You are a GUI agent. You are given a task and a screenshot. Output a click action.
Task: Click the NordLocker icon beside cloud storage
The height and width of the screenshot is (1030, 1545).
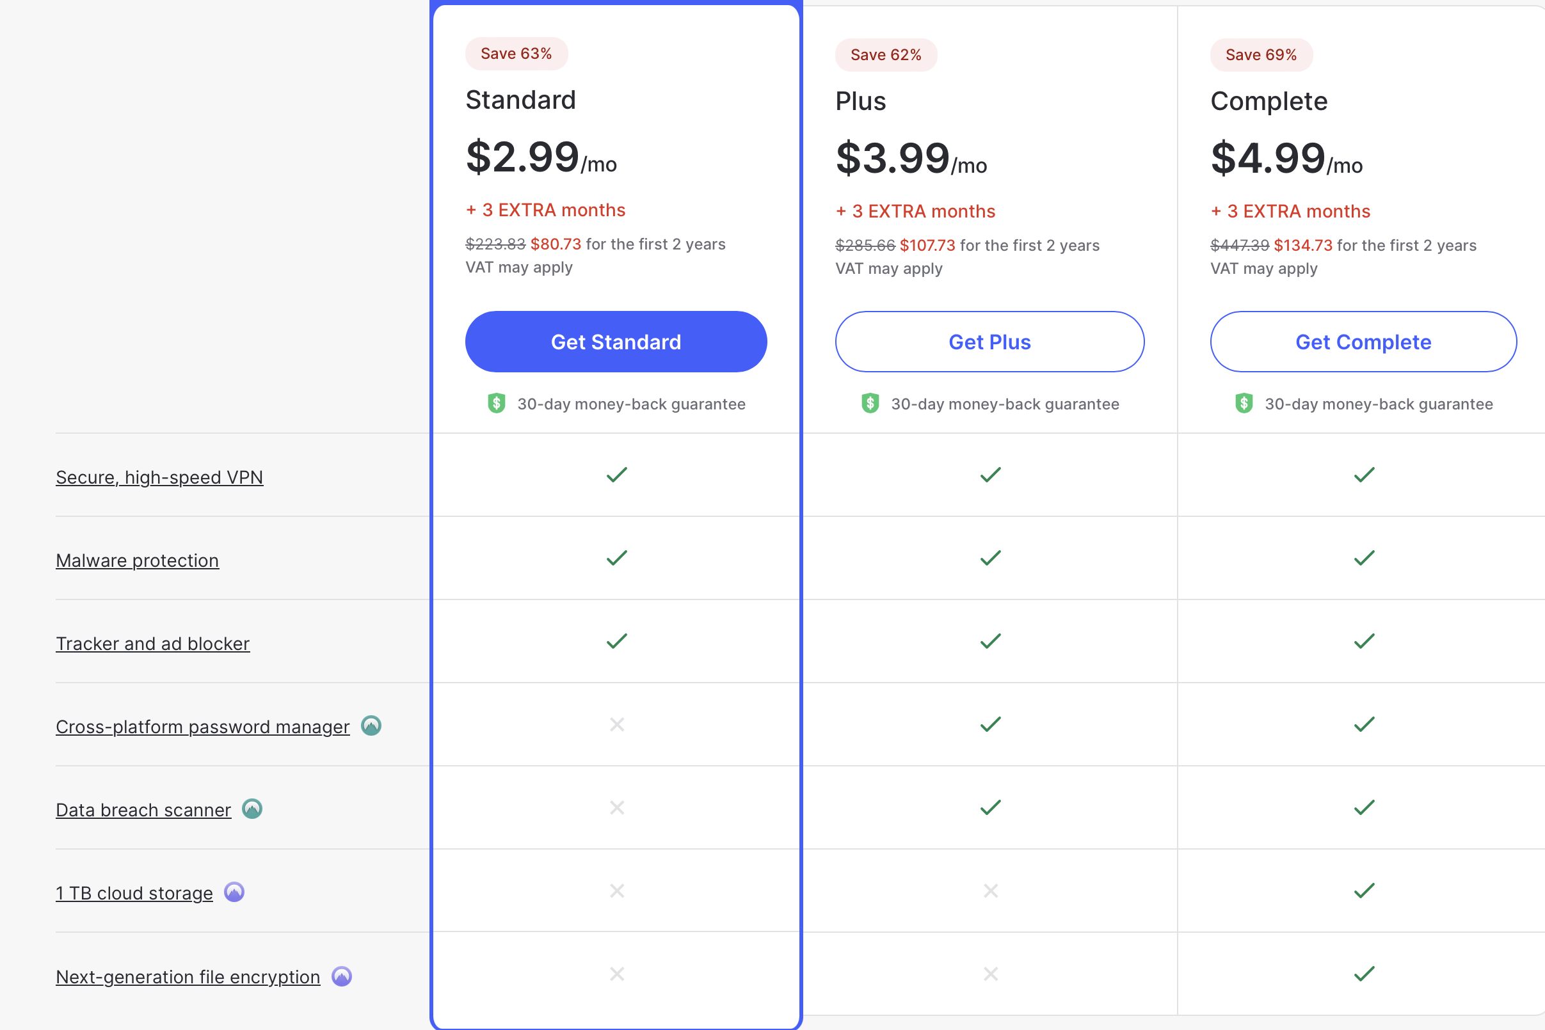(234, 892)
